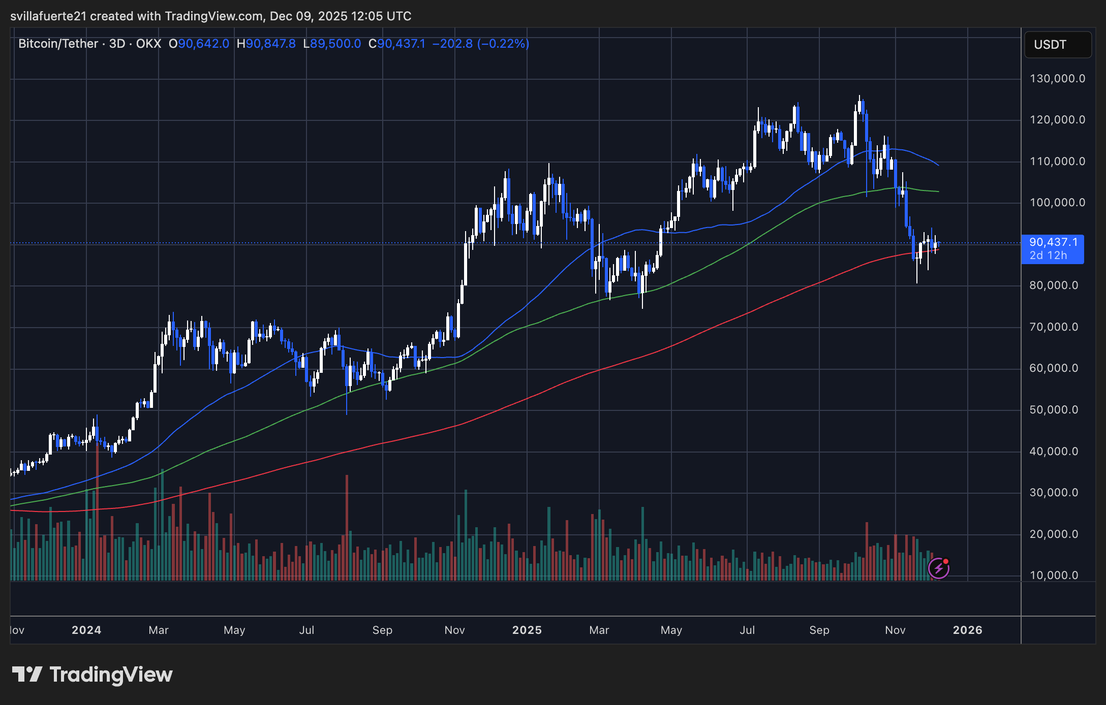Click the 2d 12h countdown label
1106x705 pixels.
(x=1048, y=255)
